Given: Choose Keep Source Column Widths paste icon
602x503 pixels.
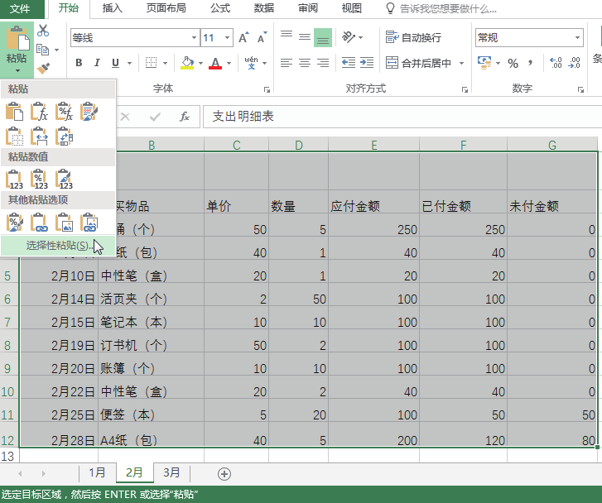Looking at the screenshot, I should tap(39, 137).
